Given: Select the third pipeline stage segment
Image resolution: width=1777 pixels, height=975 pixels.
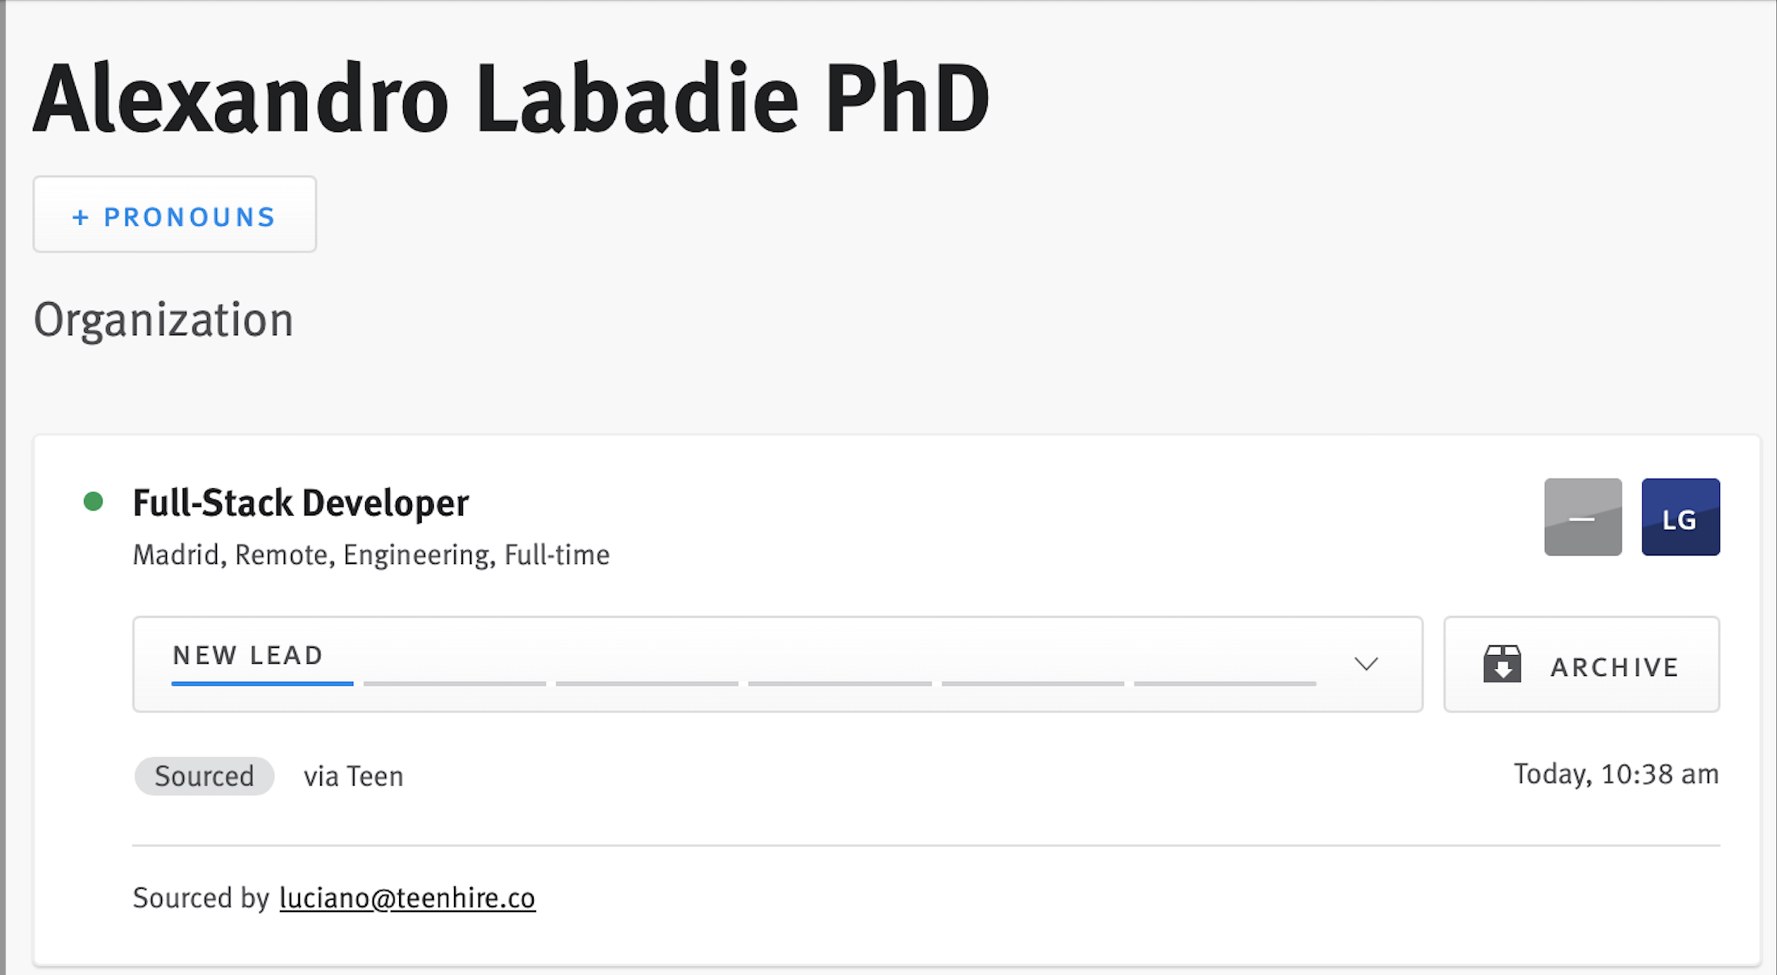Looking at the screenshot, I should coord(647,683).
